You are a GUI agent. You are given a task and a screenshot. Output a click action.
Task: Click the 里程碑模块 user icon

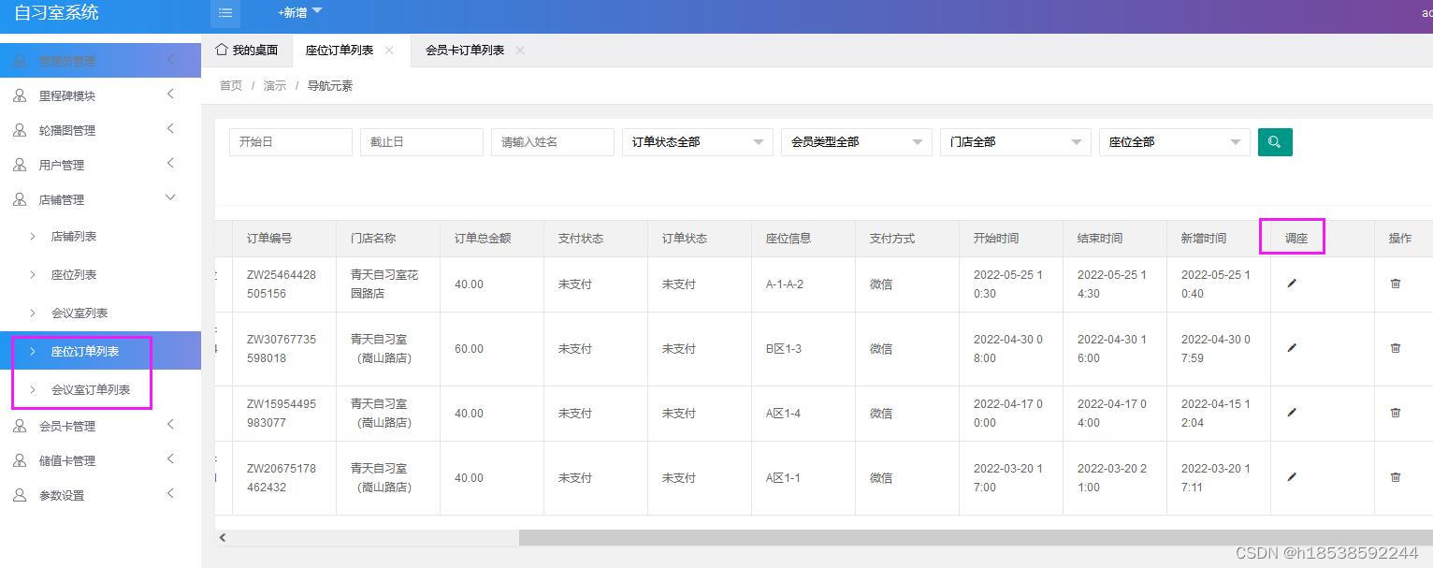20,95
